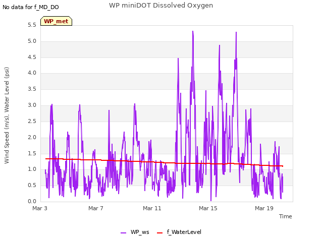
Task: Click the 1.0 y-axis tick label
Action: click(x=32, y=169)
